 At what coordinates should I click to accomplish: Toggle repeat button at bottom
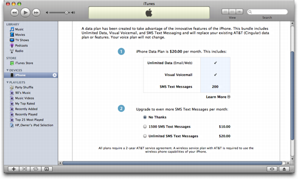click(x=36, y=169)
